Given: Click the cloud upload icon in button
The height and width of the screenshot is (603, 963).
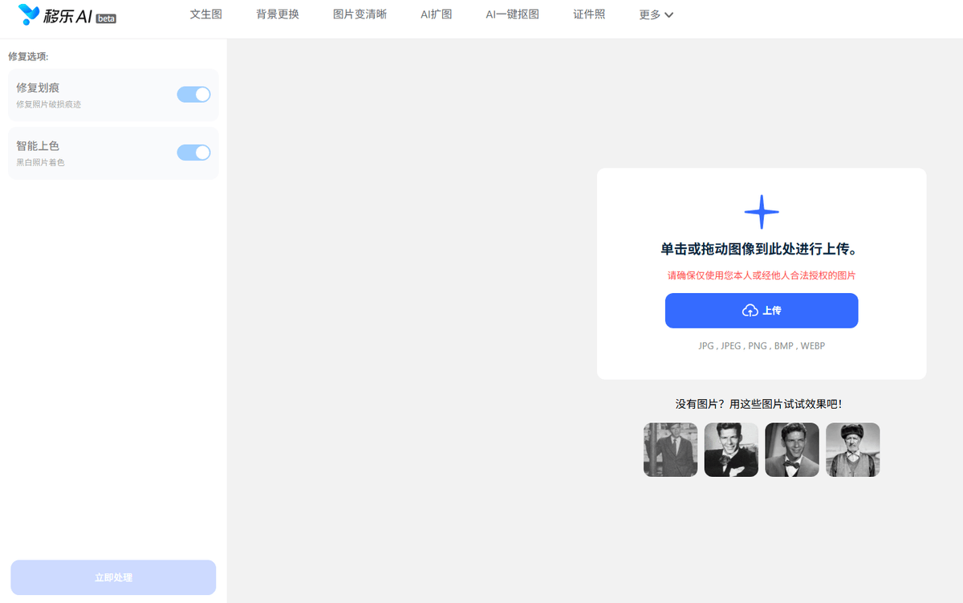Looking at the screenshot, I should click(750, 311).
